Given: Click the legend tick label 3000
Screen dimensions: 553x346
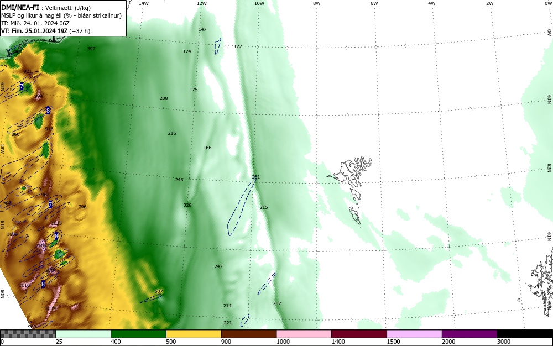Looking at the screenshot, I should 504,342.
